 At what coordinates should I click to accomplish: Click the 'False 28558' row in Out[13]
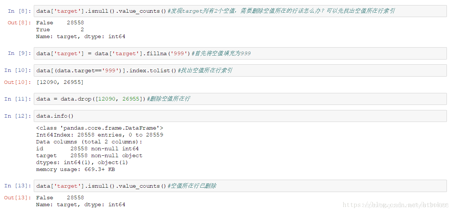pyautogui.click(x=60, y=197)
